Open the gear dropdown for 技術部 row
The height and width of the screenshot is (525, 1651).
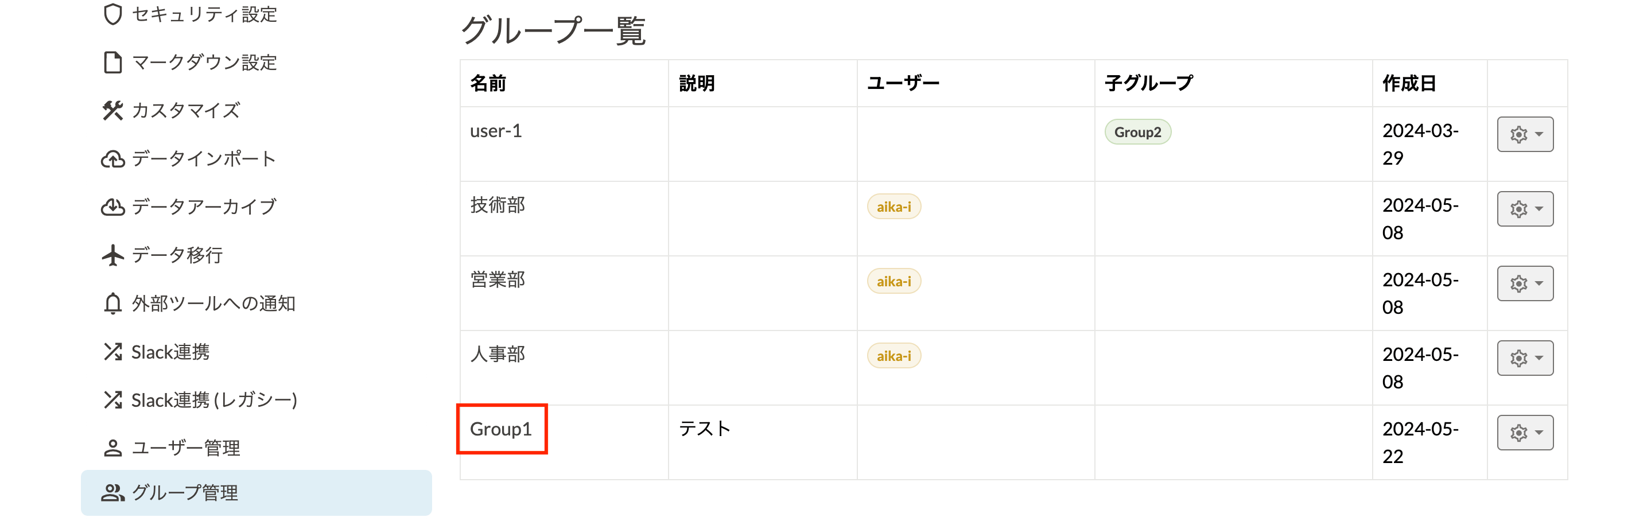[1525, 209]
